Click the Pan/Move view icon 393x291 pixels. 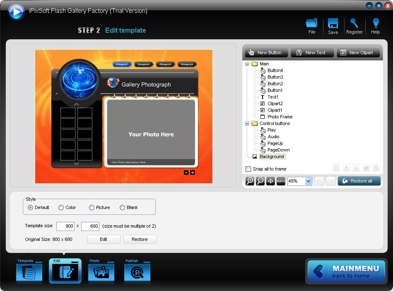270,181
